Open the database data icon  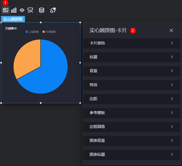coord(42,10)
